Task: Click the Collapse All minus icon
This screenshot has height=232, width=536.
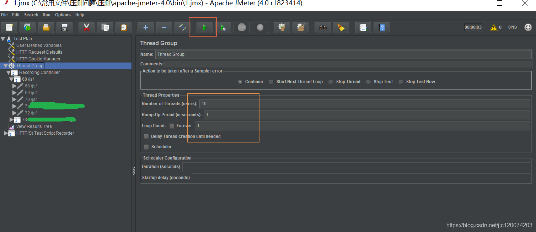Action: click(x=164, y=27)
